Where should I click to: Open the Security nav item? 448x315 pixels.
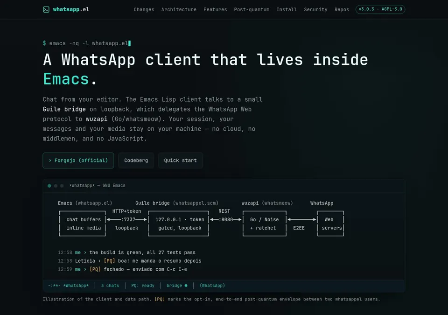pos(316,9)
